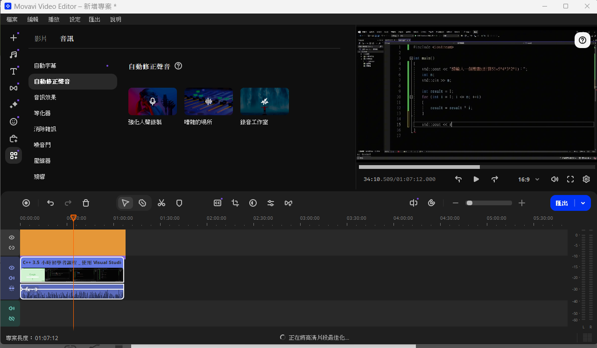The width and height of the screenshot is (597, 348).
Task: Delete selected clip with trash icon
Action: click(86, 203)
